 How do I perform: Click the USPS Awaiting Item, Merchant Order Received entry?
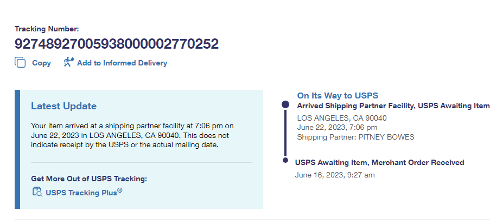[379, 162]
